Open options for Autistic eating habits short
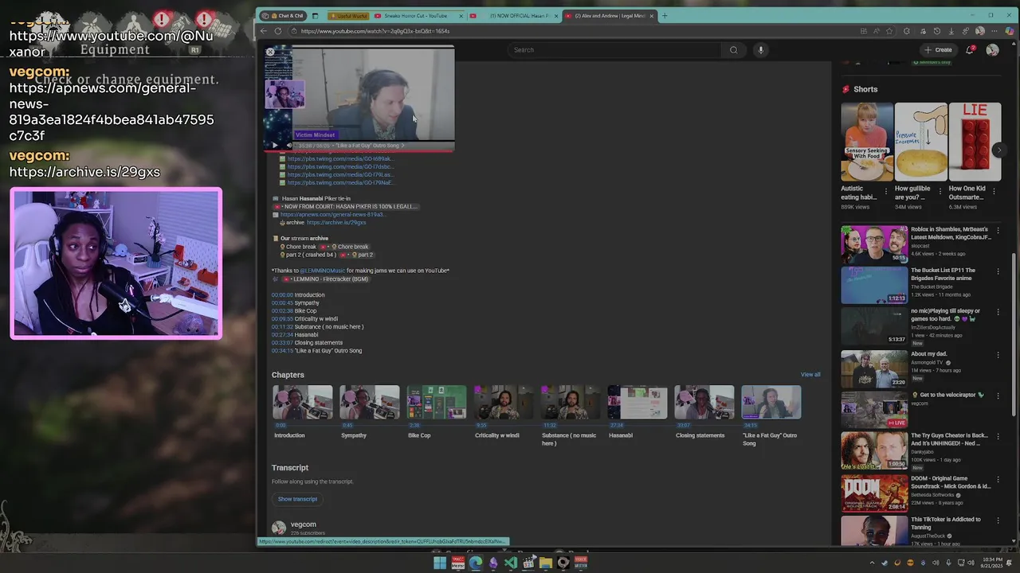 [x=886, y=192]
